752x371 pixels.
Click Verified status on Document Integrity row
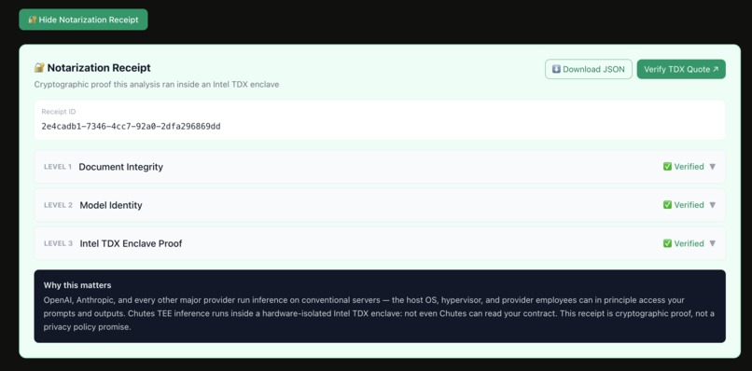pyautogui.click(x=689, y=167)
